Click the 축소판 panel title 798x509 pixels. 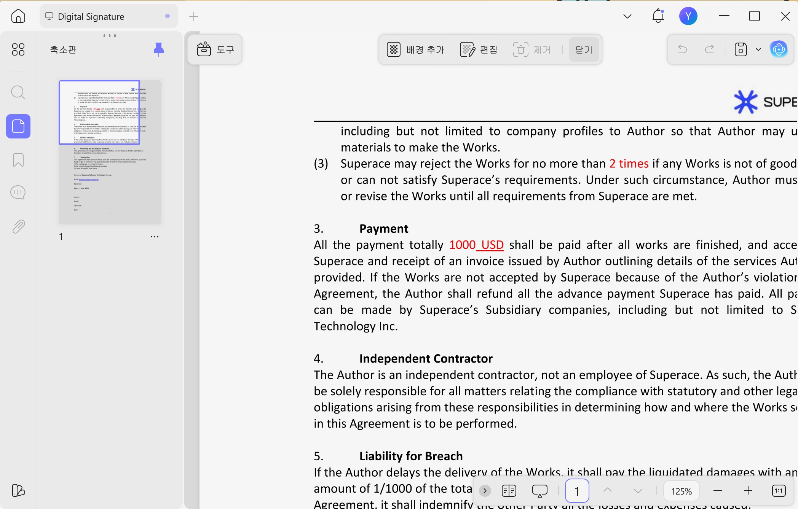[64, 49]
